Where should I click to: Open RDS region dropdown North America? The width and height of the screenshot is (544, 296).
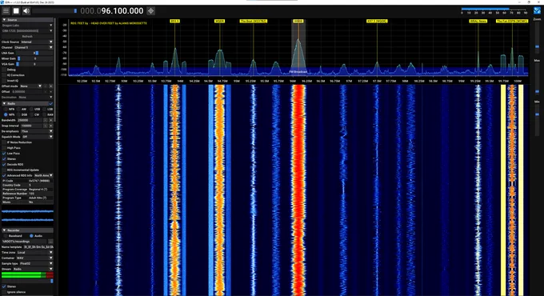(x=43, y=175)
